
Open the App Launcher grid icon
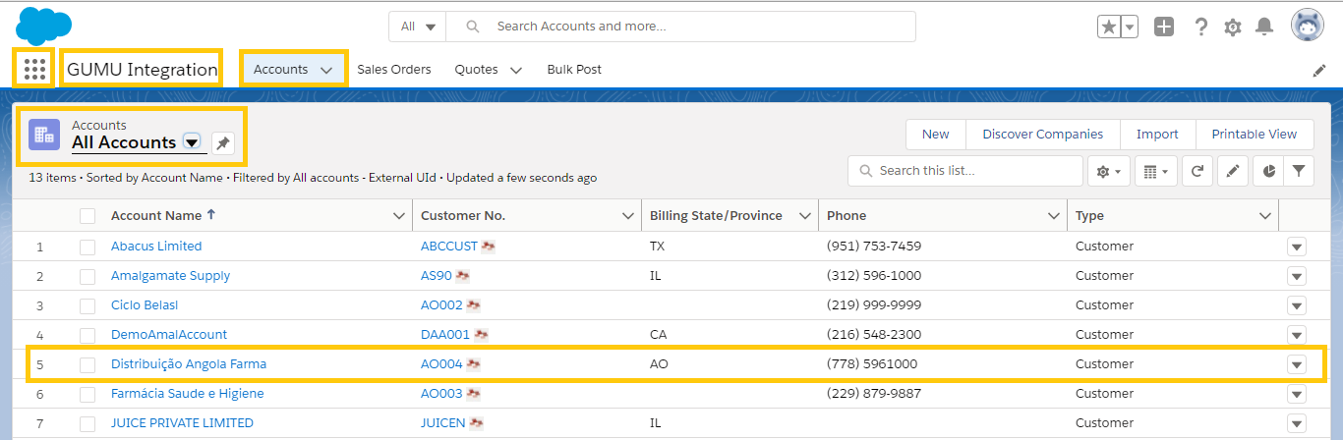pos(34,69)
